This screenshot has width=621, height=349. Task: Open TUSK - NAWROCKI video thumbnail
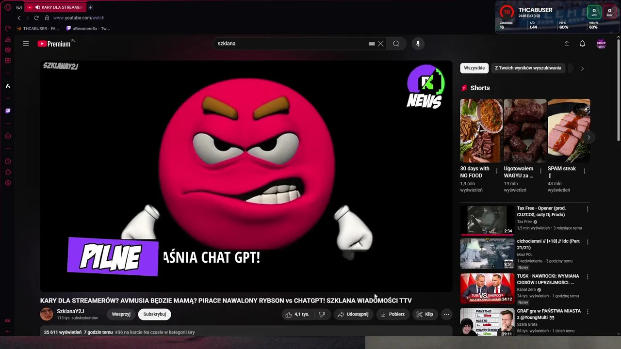click(487, 288)
